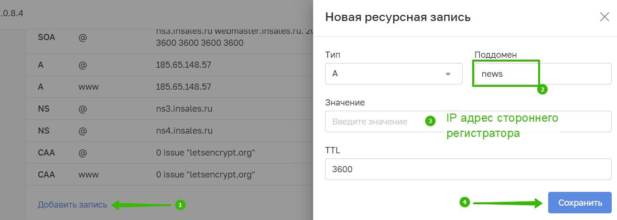Click the Значение field label
This screenshot has height=220, width=617.
click(x=345, y=102)
